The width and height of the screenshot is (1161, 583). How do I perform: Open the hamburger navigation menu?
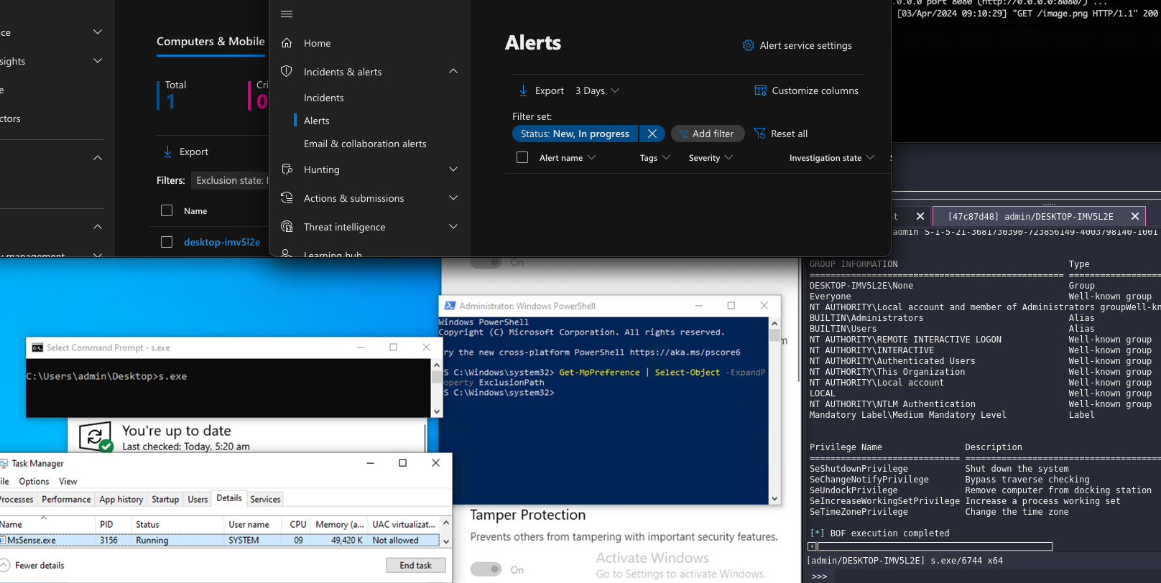287,14
